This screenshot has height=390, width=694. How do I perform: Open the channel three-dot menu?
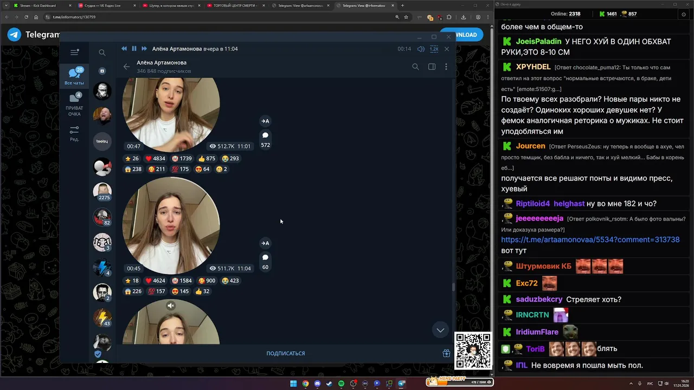coord(446,67)
